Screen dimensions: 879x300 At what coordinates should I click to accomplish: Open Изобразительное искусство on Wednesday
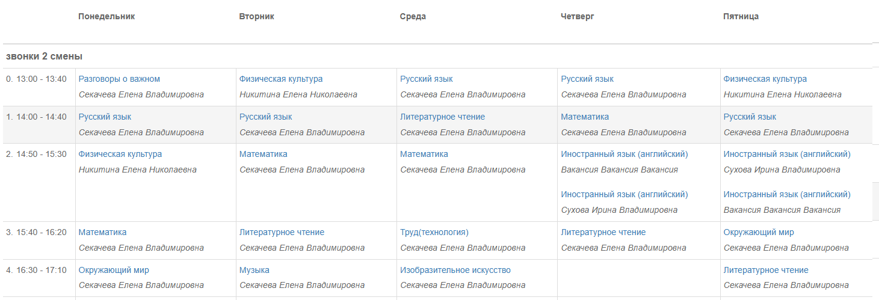click(455, 270)
